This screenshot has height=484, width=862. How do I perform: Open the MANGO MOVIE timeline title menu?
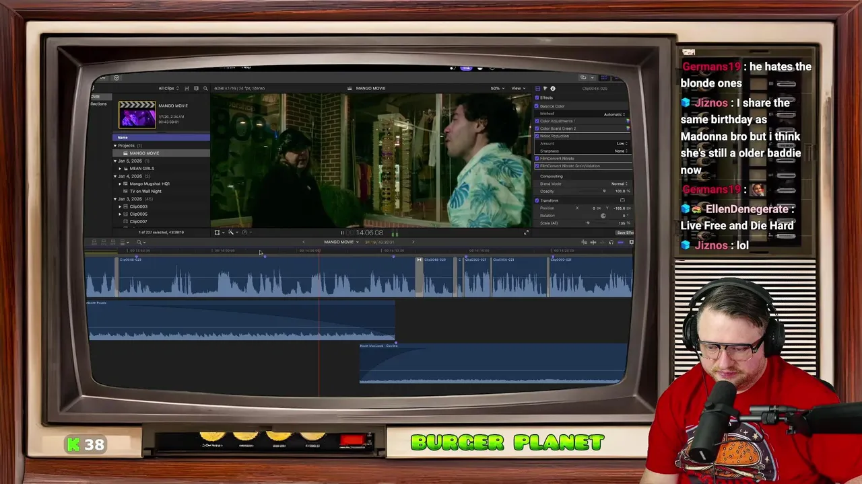tap(341, 242)
